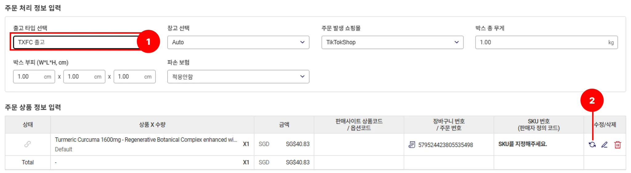The width and height of the screenshot is (631, 173).
Task: Expand the 창고 선택 dropdown set to Auto
Action: 238,42
